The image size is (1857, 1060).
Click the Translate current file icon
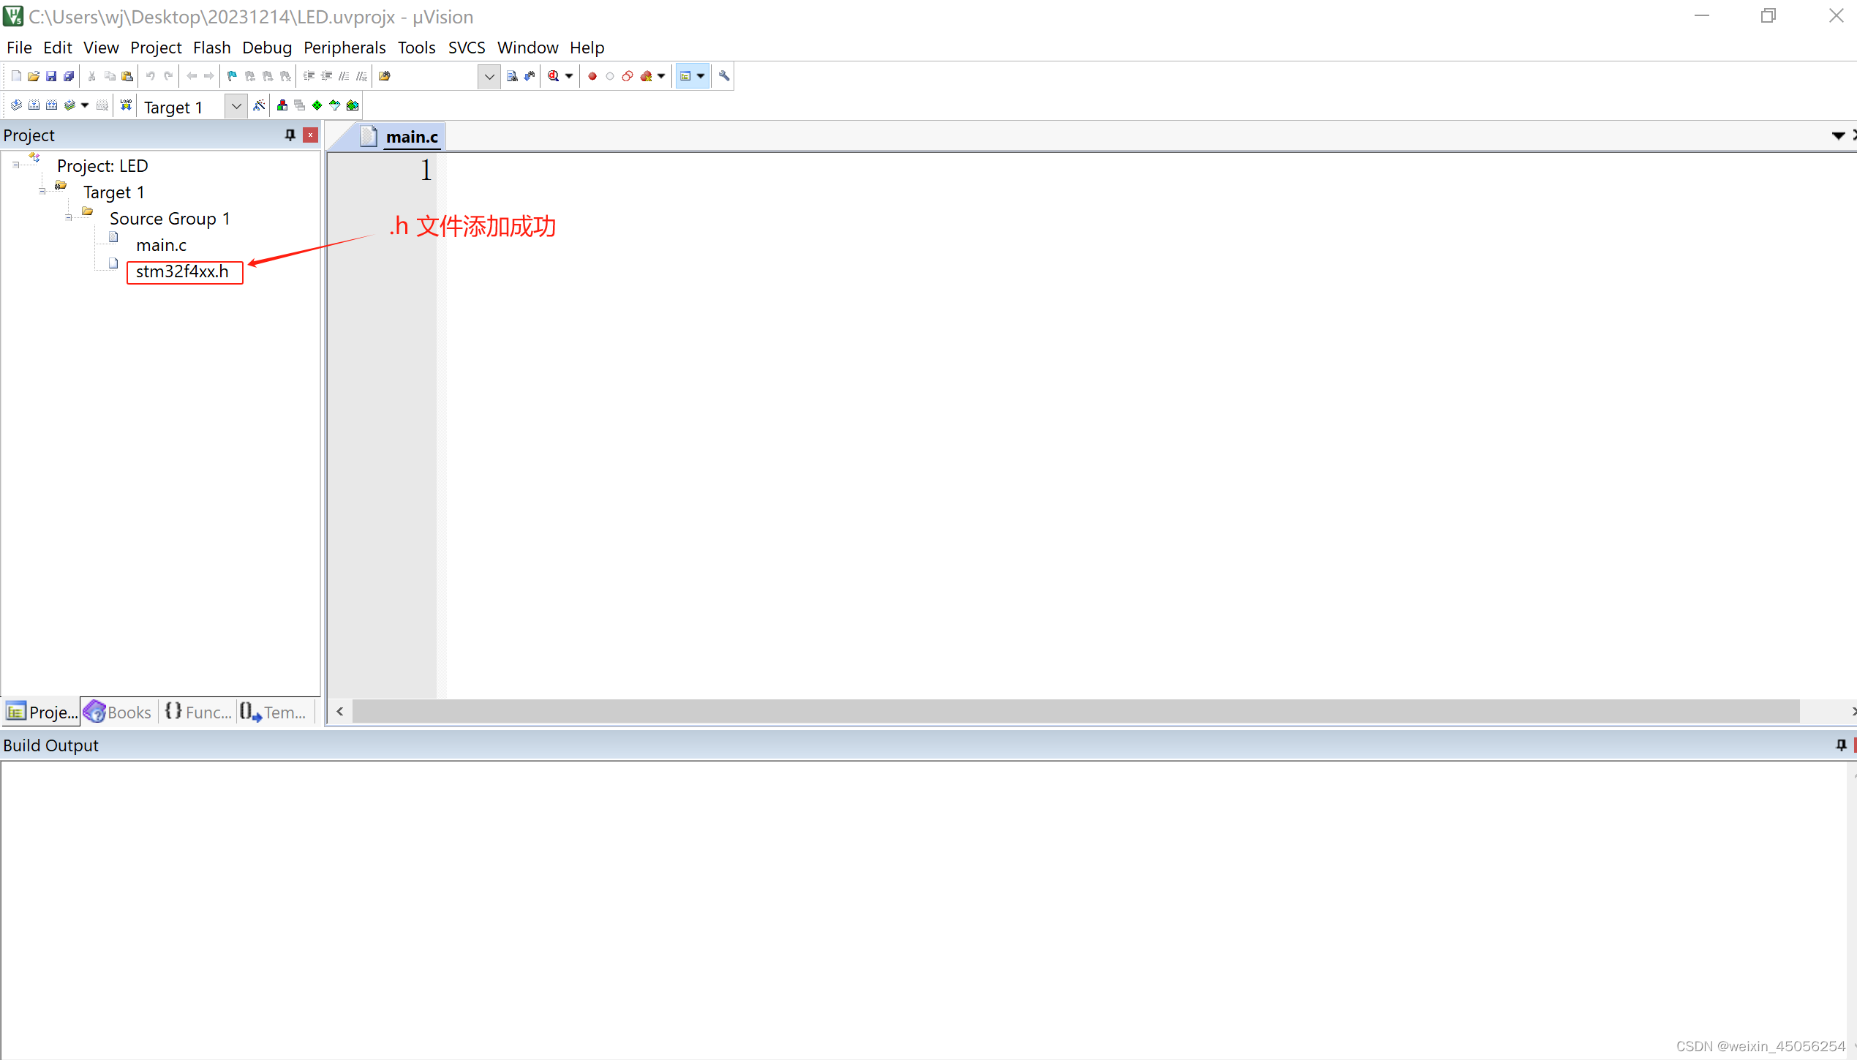(16, 105)
